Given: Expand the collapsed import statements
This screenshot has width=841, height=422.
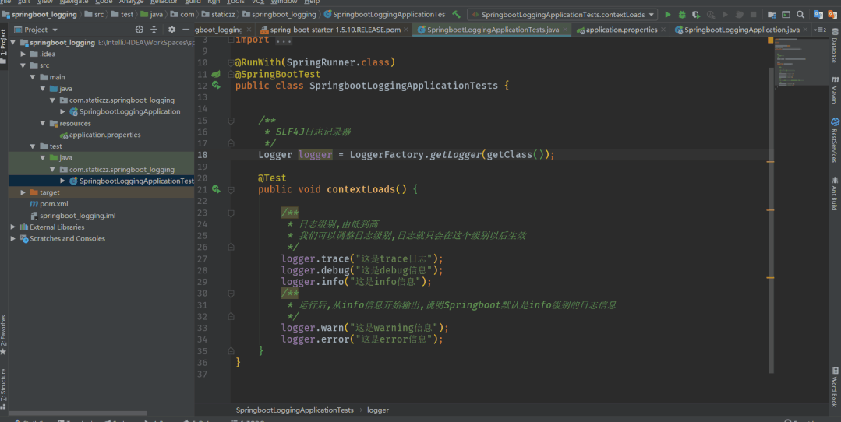Looking at the screenshot, I should pyautogui.click(x=231, y=40).
